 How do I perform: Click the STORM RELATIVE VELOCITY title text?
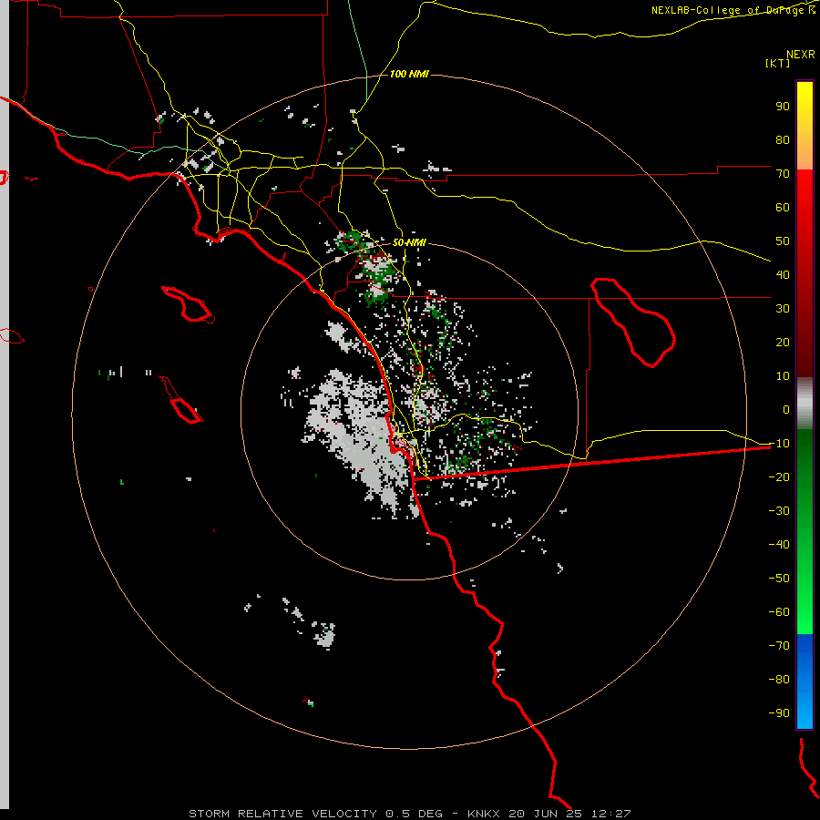click(283, 814)
